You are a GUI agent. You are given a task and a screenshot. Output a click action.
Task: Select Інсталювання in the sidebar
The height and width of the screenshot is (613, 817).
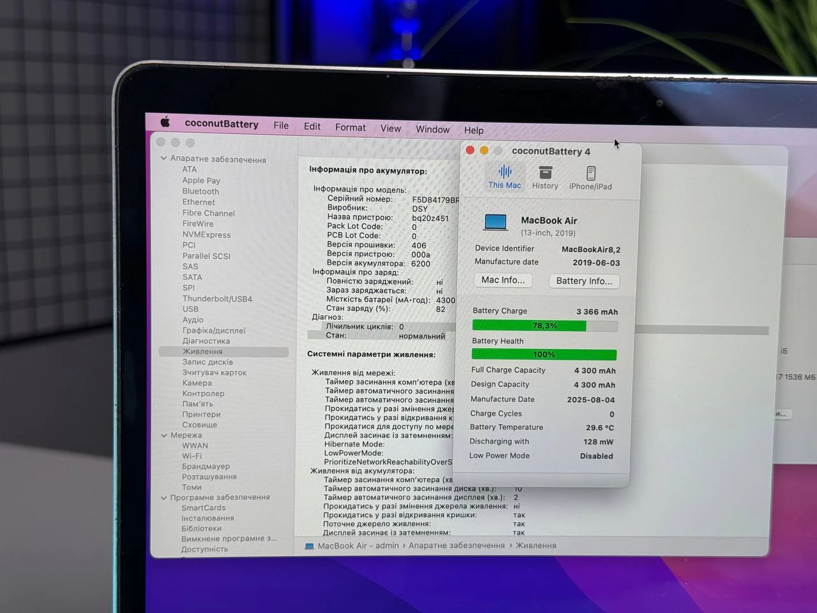point(207,518)
